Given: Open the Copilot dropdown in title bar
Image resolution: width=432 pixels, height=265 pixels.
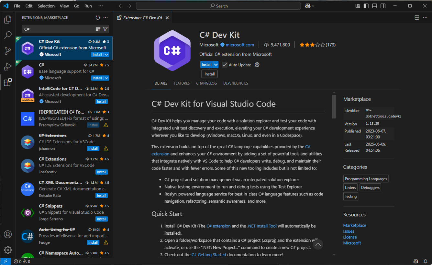Looking at the screenshot, I should point(310,6).
